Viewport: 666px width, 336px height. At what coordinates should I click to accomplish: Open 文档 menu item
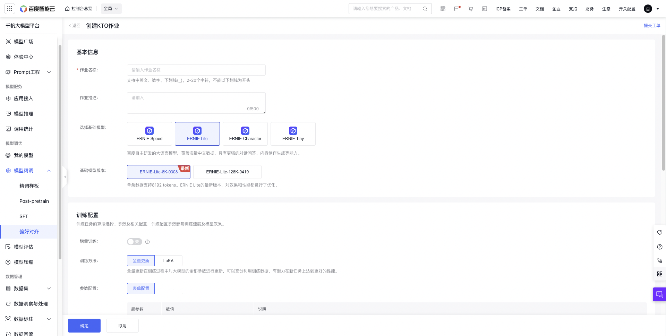pos(540,9)
